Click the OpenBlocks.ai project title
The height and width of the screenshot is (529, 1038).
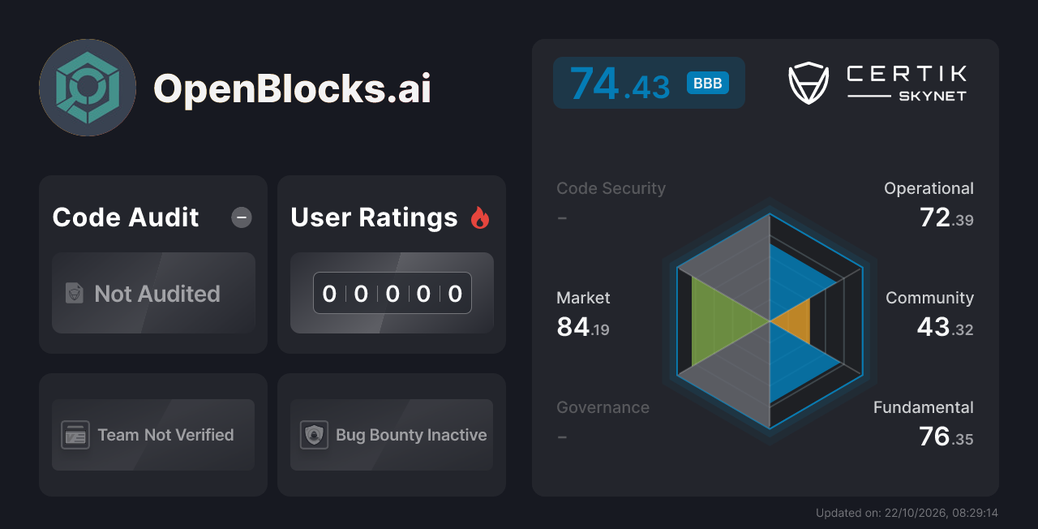click(292, 88)
